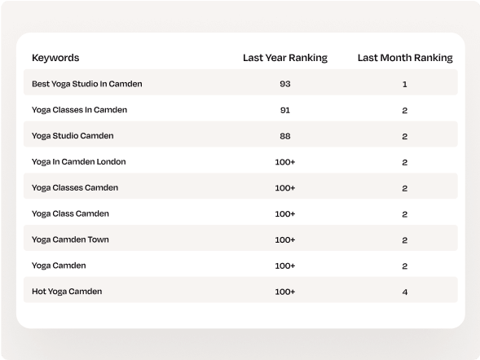Click the Yoga Studio Camden keyword
Image resolution: width=480 pixels, height=360 pixels.
[x=73, y=136]
